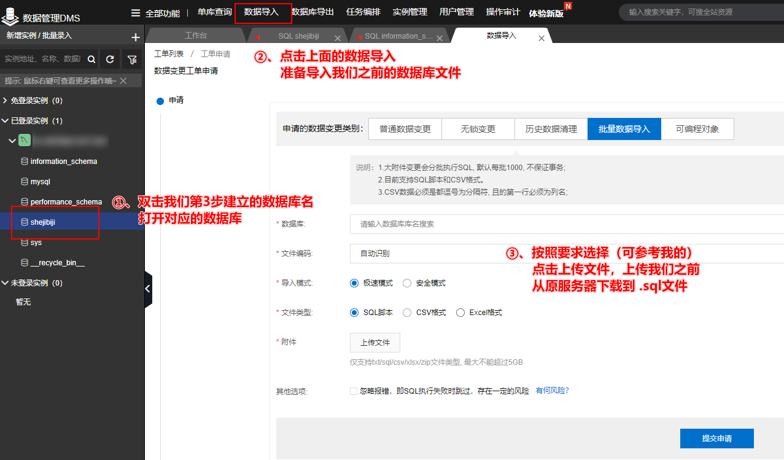Open 数据导入 menu item
The width and height of the screenshot is (784, 460).
click(261, 12)
